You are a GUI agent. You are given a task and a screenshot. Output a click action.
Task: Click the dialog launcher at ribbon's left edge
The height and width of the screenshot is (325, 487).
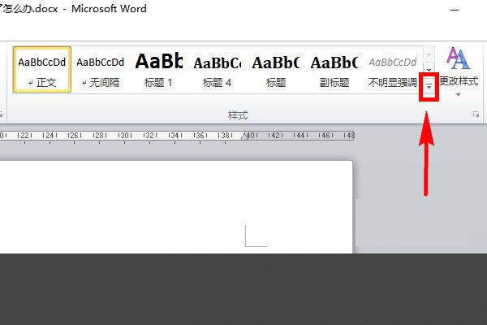coord(2,116)
